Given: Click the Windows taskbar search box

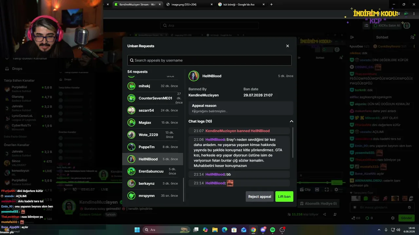Looking at the screenshot, I should (x=167, y=230).
